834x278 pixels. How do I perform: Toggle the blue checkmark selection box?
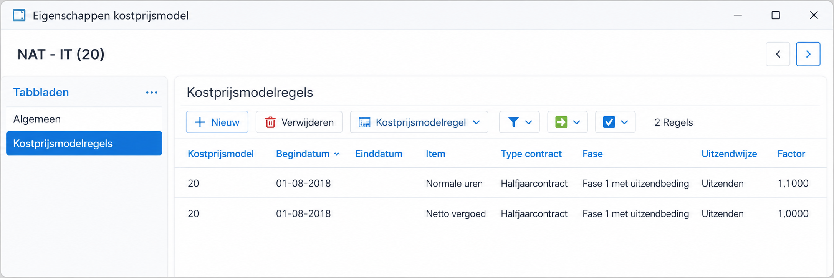point(609,122)
